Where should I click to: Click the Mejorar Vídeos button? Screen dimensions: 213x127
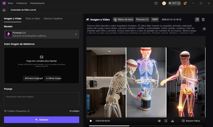point(191,121)
